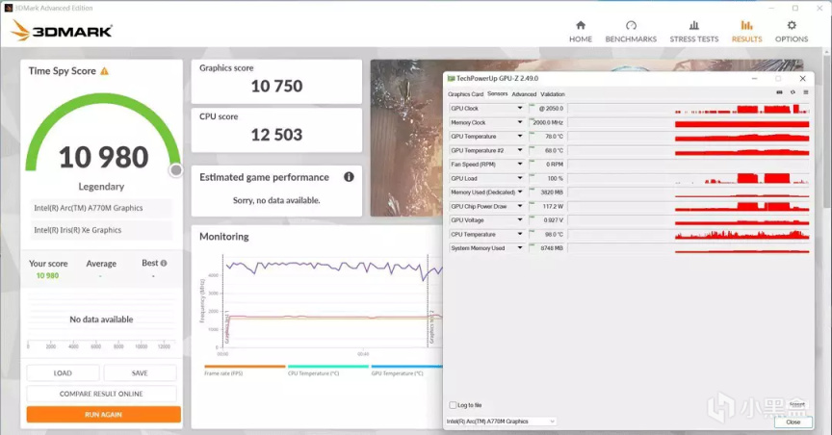Select the Sensors tab in GPU-Z

tap(497, 93)
